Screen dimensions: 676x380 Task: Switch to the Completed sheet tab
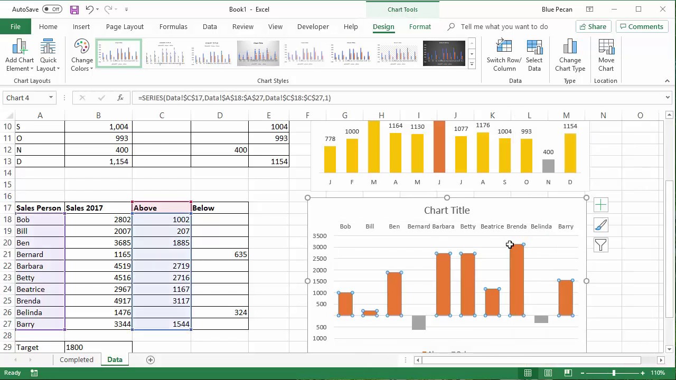[x=77, y=359]
